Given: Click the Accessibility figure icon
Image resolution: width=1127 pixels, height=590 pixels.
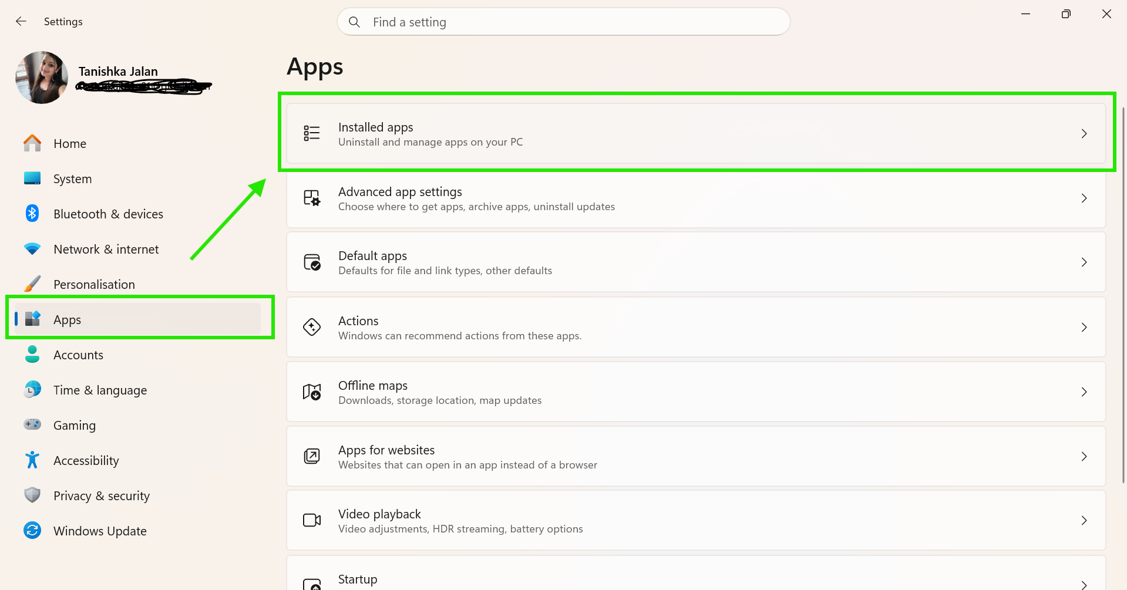Looking at the screenshot, I should (x=32, y=460).
